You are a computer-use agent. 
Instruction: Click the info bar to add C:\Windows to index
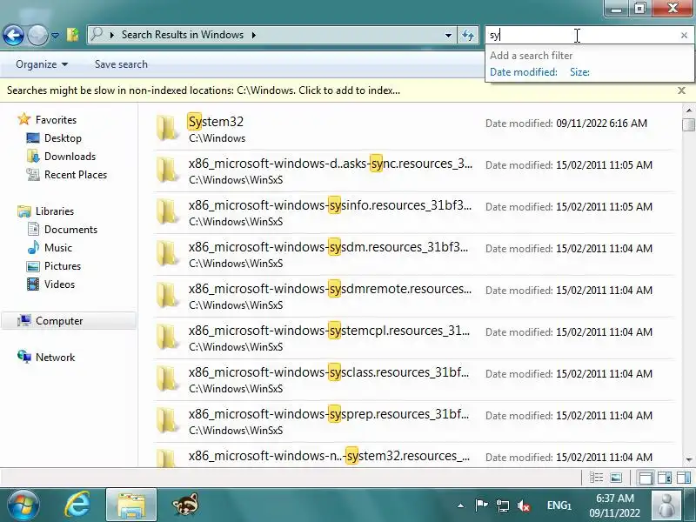[x=204, y=90]
